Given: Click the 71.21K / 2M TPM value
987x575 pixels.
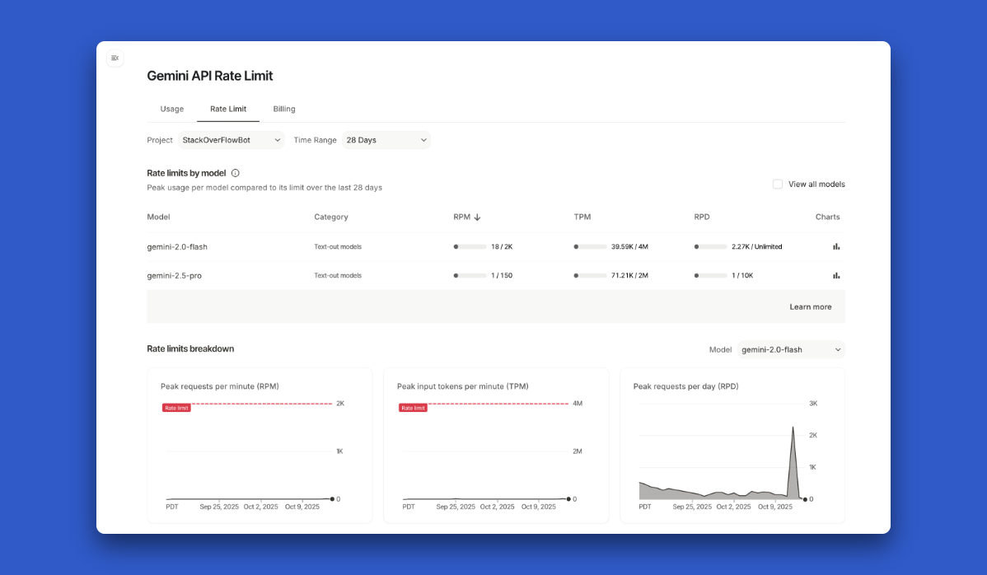Looking at the screenshot, I should [x=629, y=275].
